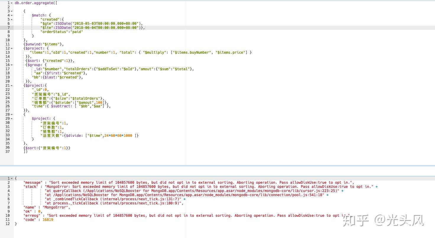Screen dimensions: 435x238
Task: Click the "$items.buyNumber" field reference
Action: click(192, 52)
